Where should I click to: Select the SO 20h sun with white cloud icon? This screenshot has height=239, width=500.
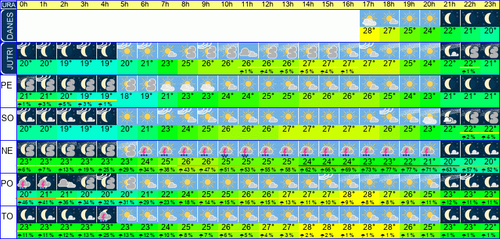(x=429, y=117)
